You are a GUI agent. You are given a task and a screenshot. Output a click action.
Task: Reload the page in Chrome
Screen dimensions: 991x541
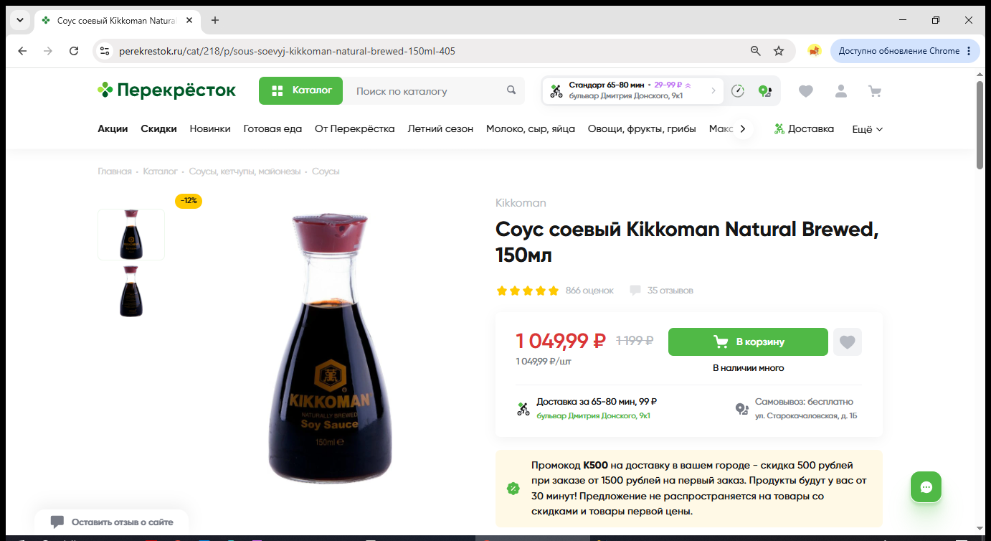click(74, 51)
